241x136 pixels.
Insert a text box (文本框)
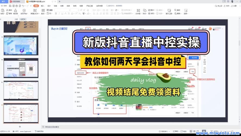[138, 11]
